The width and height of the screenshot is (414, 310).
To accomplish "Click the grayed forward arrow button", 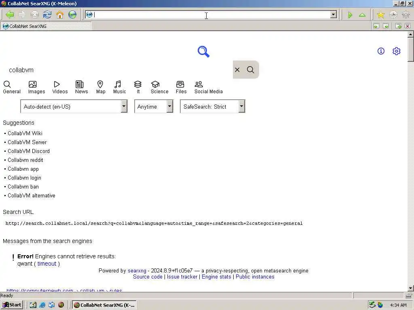I will [22, 15].
